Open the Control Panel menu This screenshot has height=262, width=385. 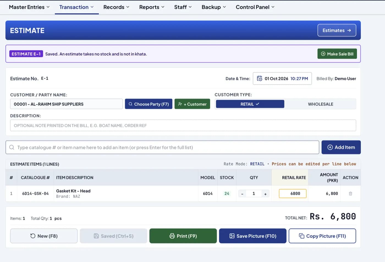pyautogui.click(x=255, y=7)
